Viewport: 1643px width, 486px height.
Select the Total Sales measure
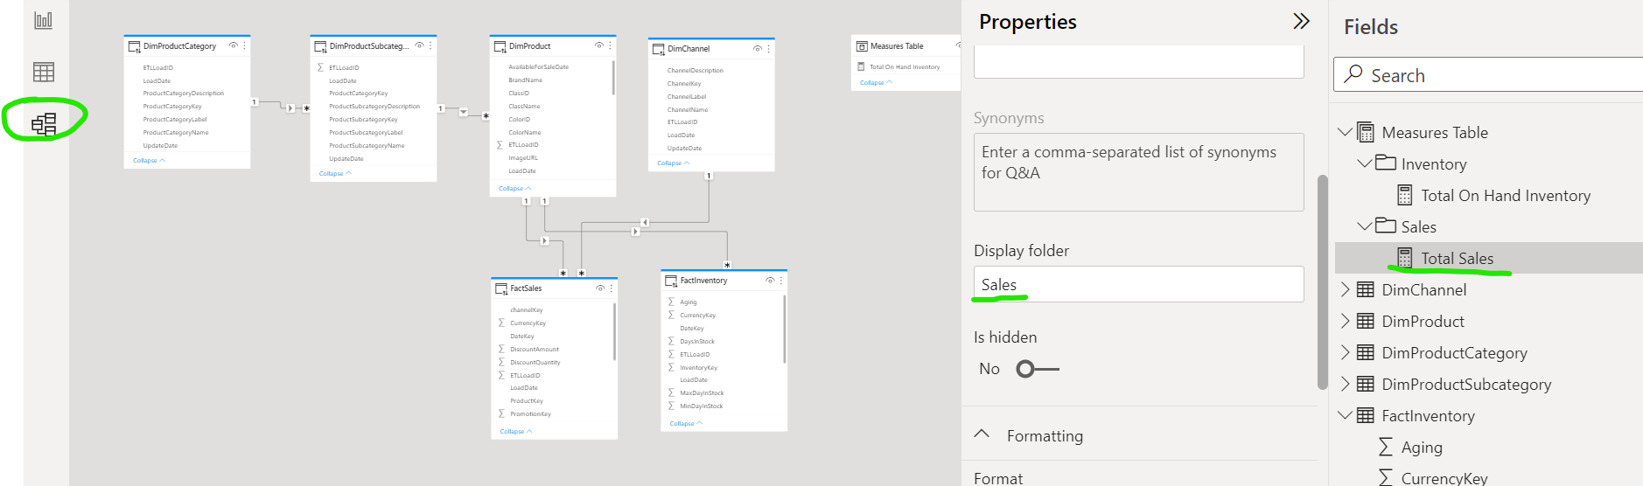click(1457, 259)
